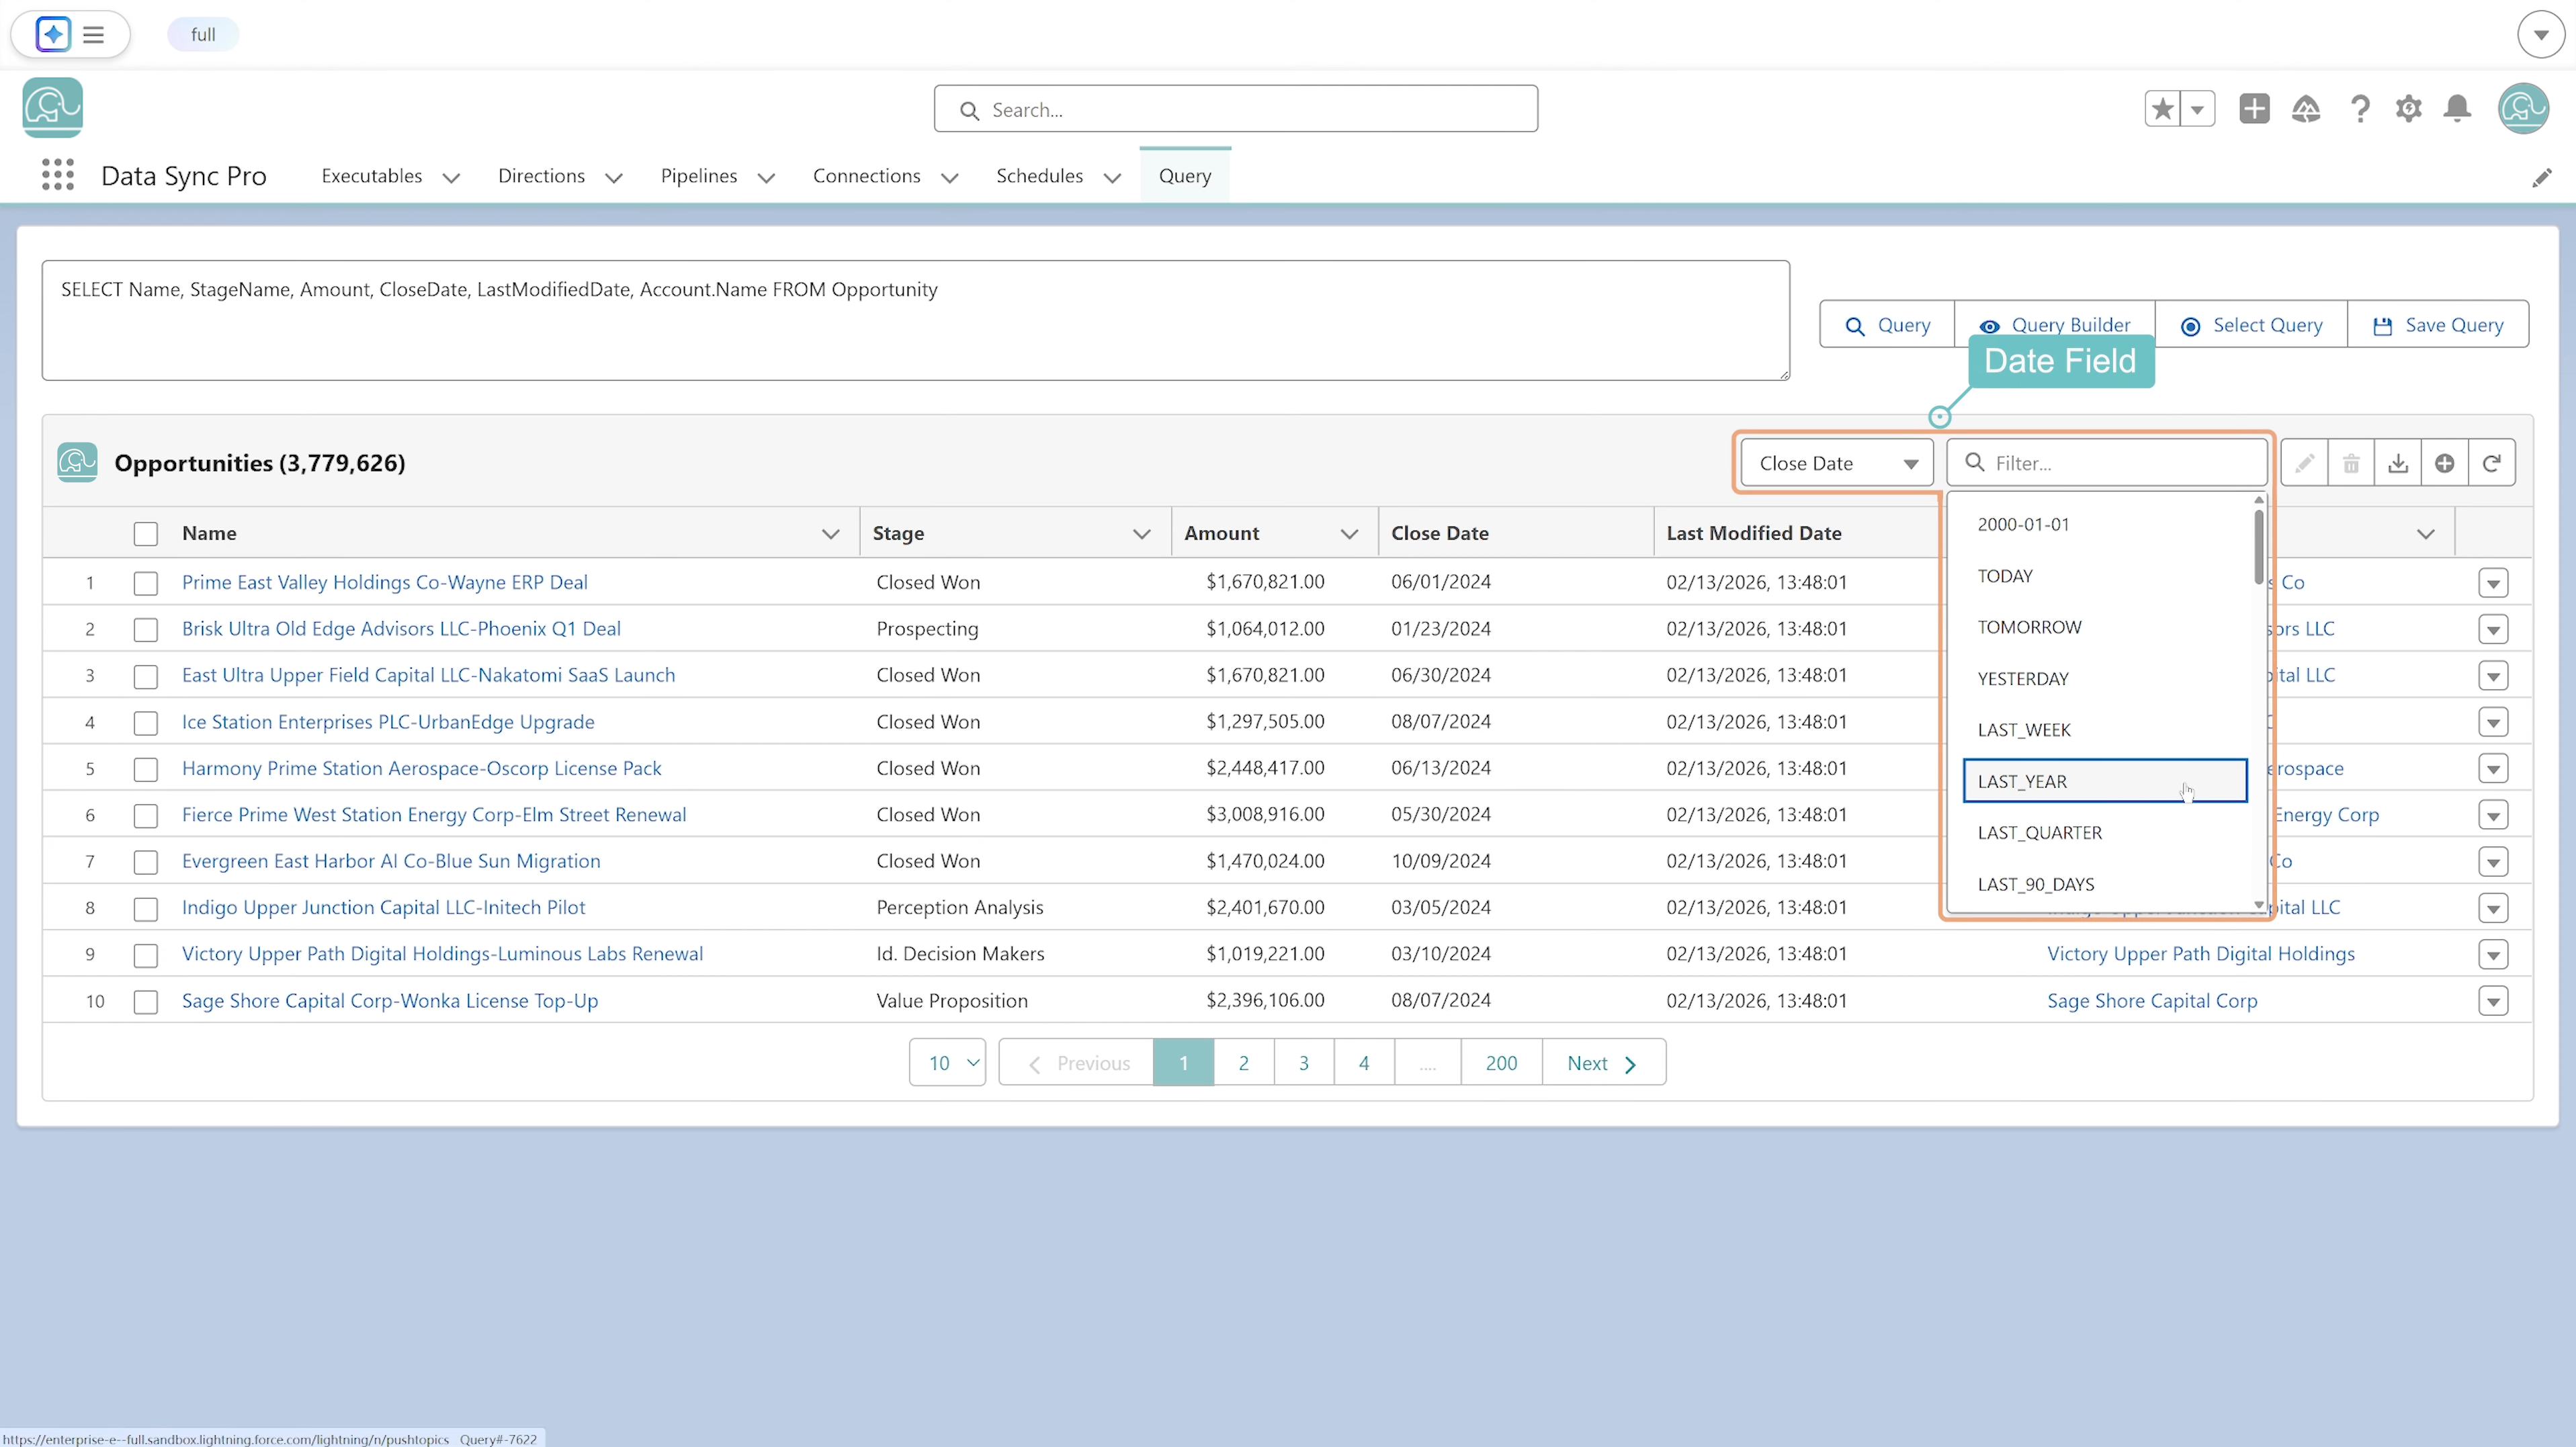Click the pencil edit page icon

pos(2541,177)
